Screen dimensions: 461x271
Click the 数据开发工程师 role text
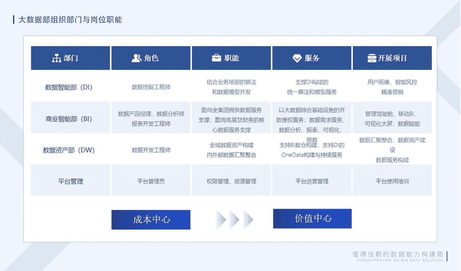click(151, 150)
